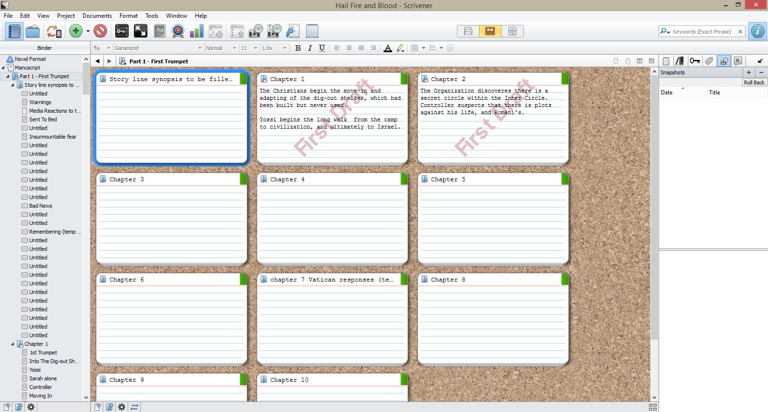Open the Scratch Pad notepad icon
The image size is (768, 412).
(x=312, y=32)
